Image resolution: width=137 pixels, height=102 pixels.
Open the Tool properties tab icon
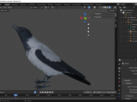pos(119,64)
